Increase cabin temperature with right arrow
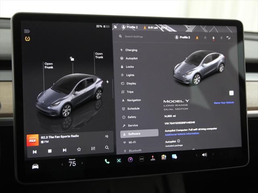Viewport: 258px width, 193px height. click(82, 163)
